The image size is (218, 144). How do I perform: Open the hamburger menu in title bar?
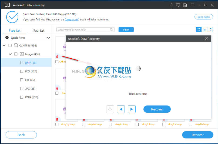(x=192, y=5)
